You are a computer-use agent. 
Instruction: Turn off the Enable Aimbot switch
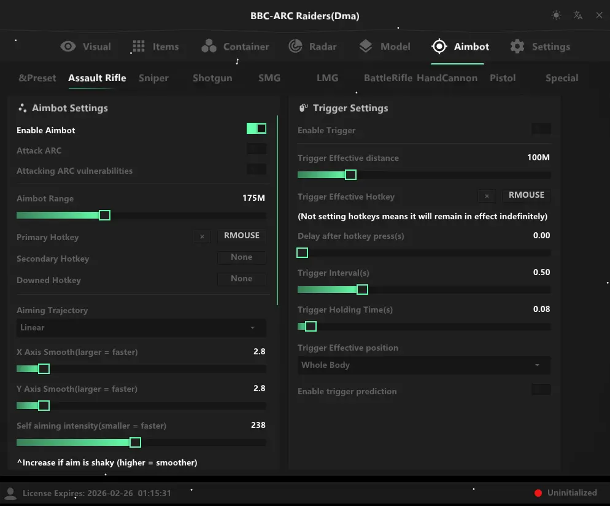click(x=257, y=128)
